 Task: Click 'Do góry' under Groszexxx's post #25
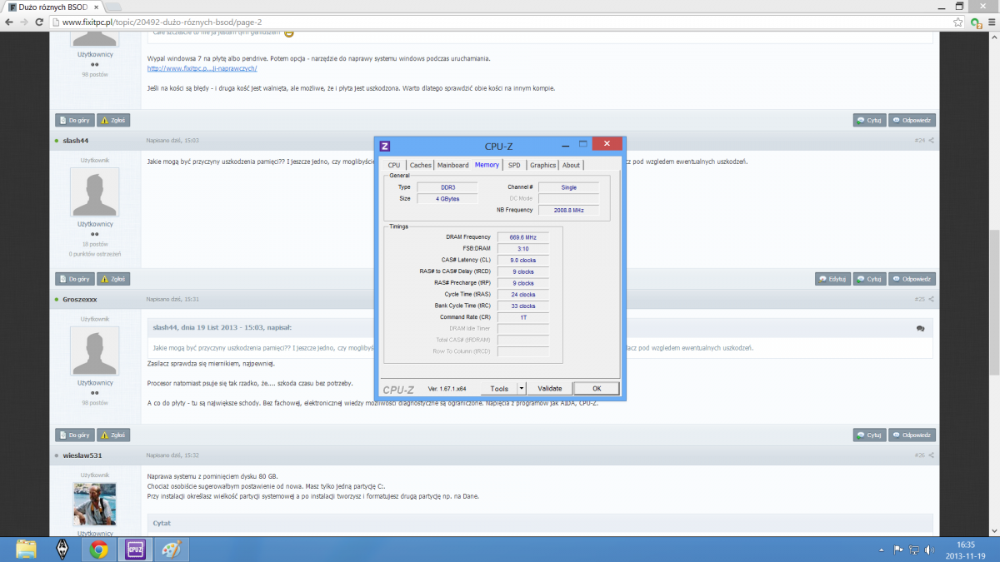[x=75, y=435]
